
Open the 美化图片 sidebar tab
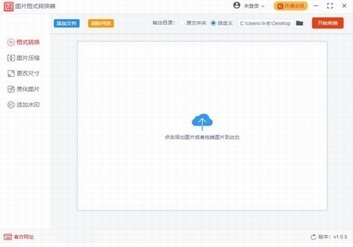tap(24, 89)
